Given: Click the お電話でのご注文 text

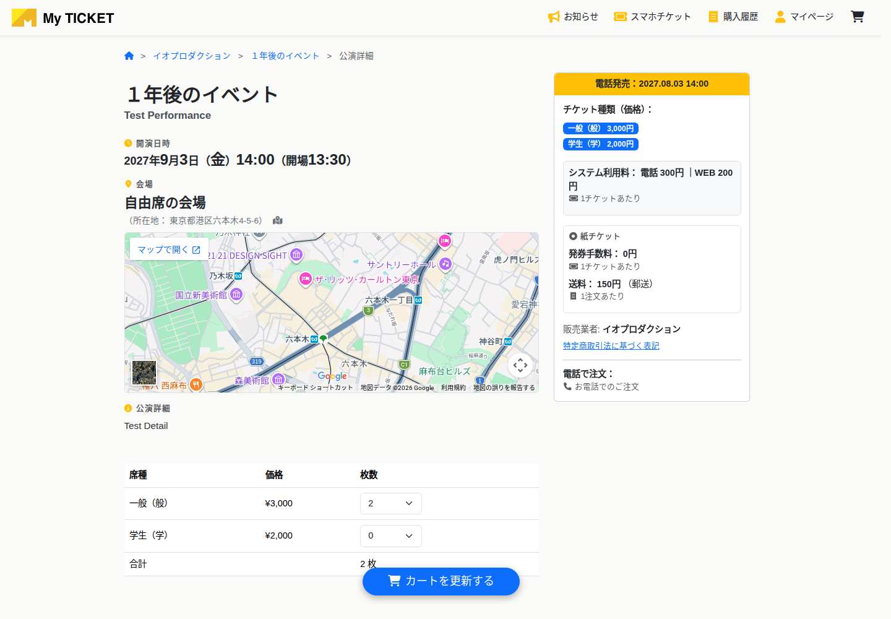Looking at the screenshot, I should [x=607, y=386].
